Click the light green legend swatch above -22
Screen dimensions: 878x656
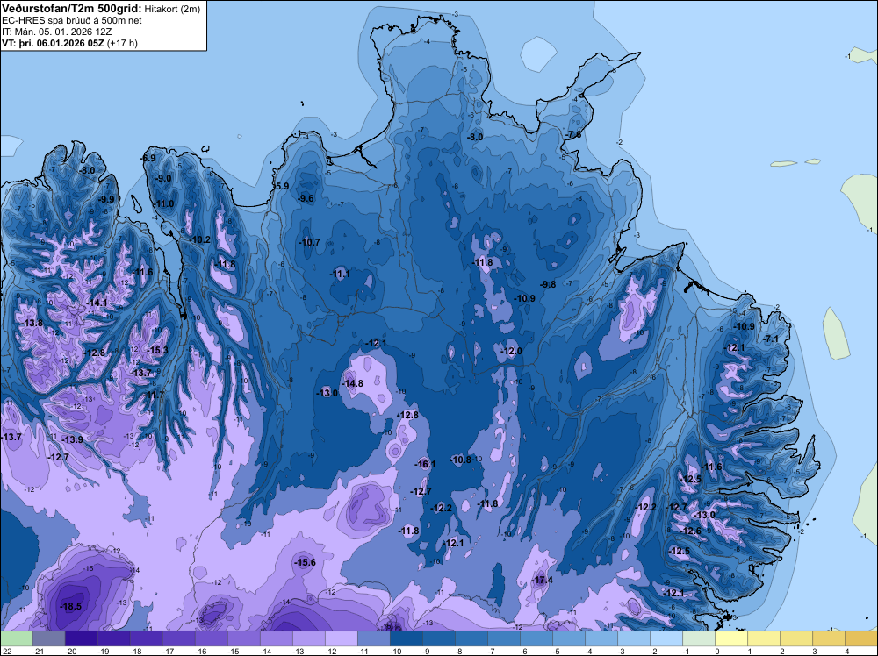coord(16,638)
